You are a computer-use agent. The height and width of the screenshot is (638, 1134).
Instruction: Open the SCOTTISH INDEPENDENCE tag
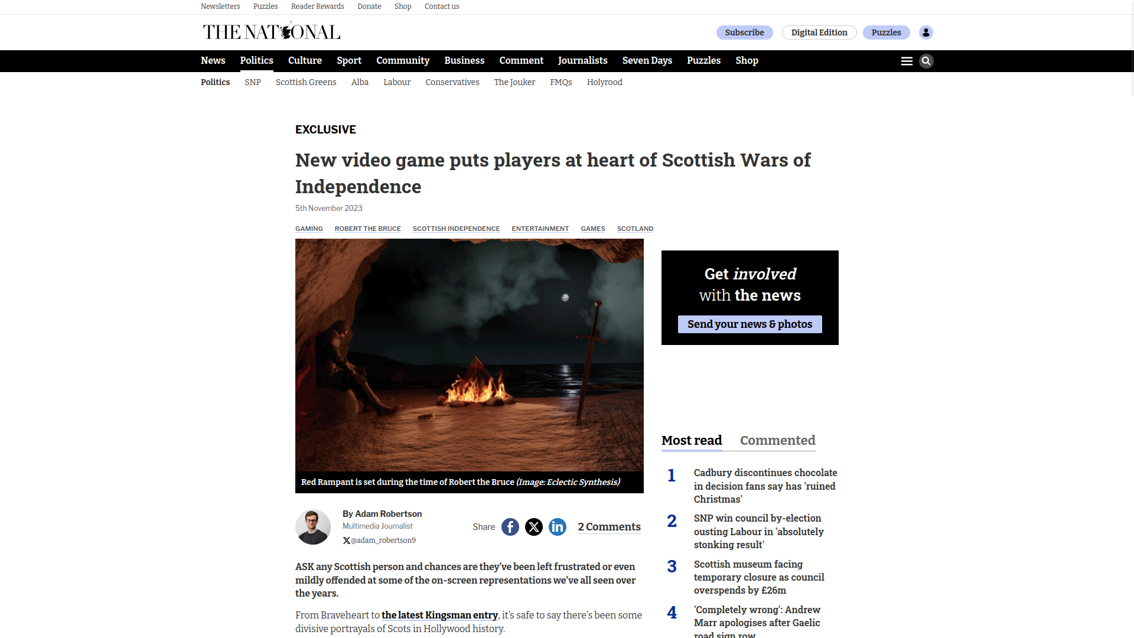coord(456,229)
